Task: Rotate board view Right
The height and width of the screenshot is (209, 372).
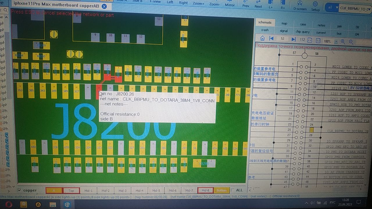Action: [183, 3]
